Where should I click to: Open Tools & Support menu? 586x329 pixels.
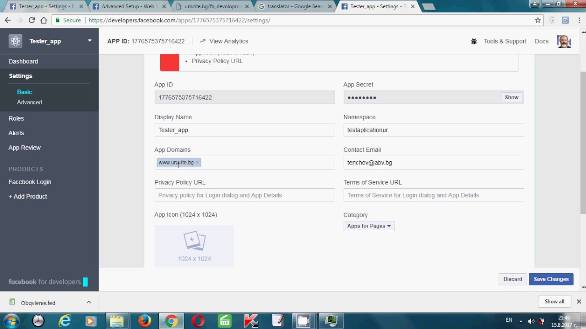coord(505,41)
